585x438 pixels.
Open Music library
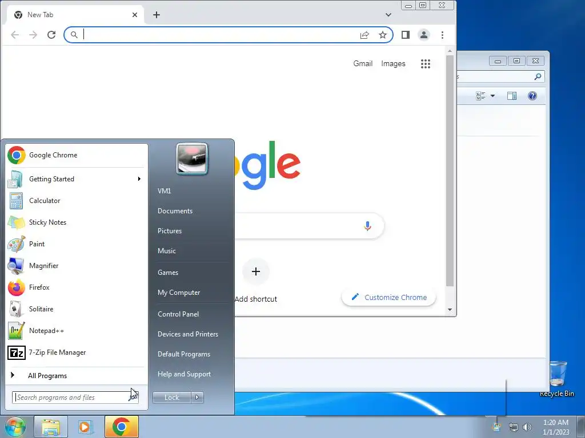point(167,251)
